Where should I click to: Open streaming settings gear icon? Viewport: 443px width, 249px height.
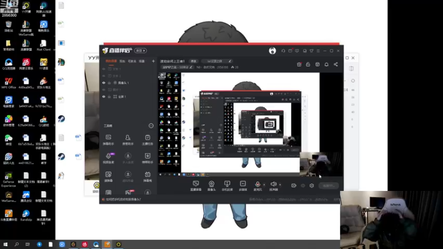312,185
